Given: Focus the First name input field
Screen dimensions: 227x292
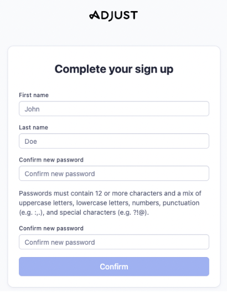Looking at the screenshot, I should tap(114, 109).
